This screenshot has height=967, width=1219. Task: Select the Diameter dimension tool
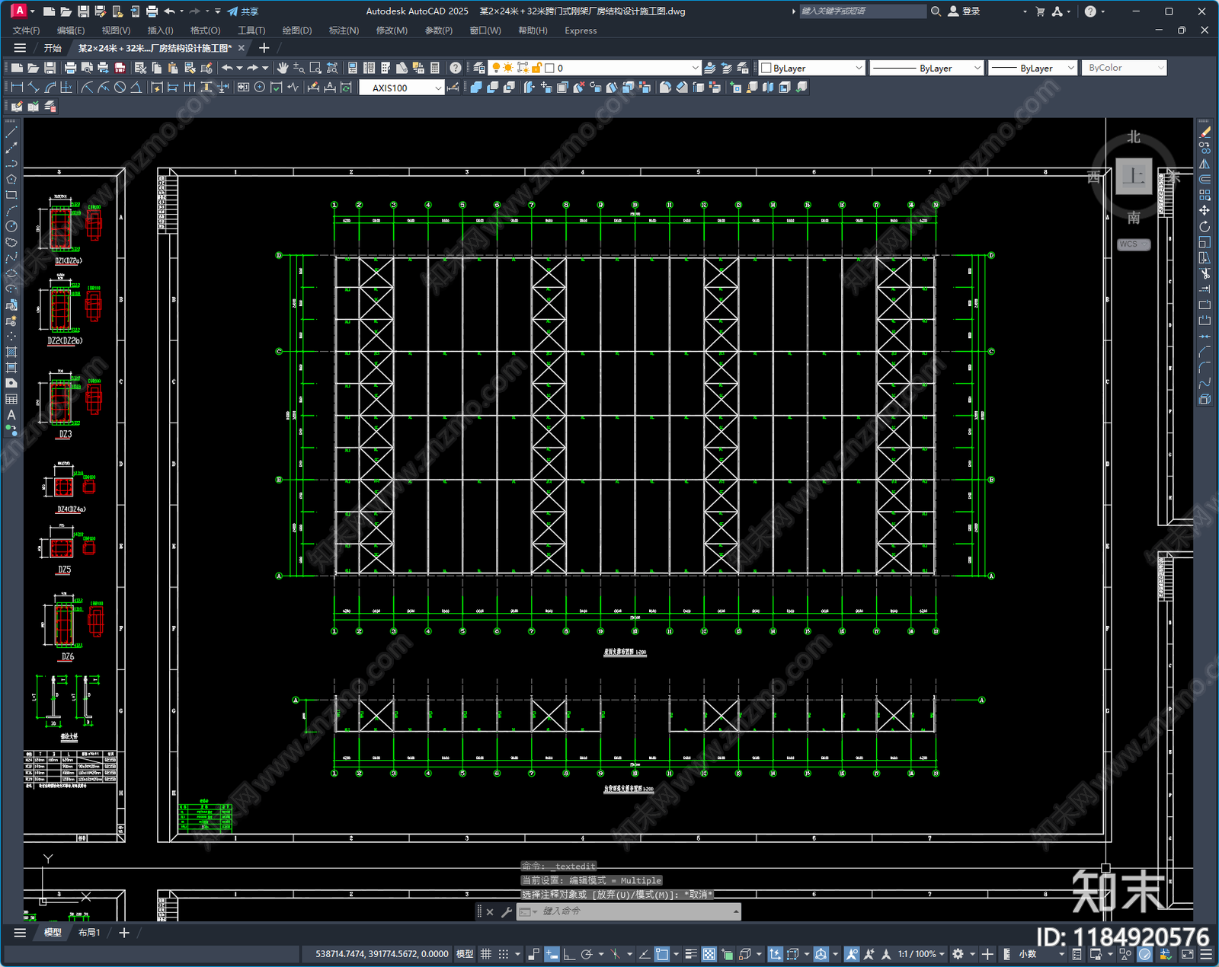click(x=120, y=88)
